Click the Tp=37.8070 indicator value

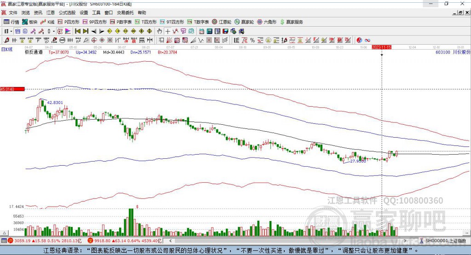point(58,52)
